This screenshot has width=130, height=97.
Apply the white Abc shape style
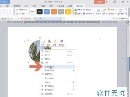32,12
